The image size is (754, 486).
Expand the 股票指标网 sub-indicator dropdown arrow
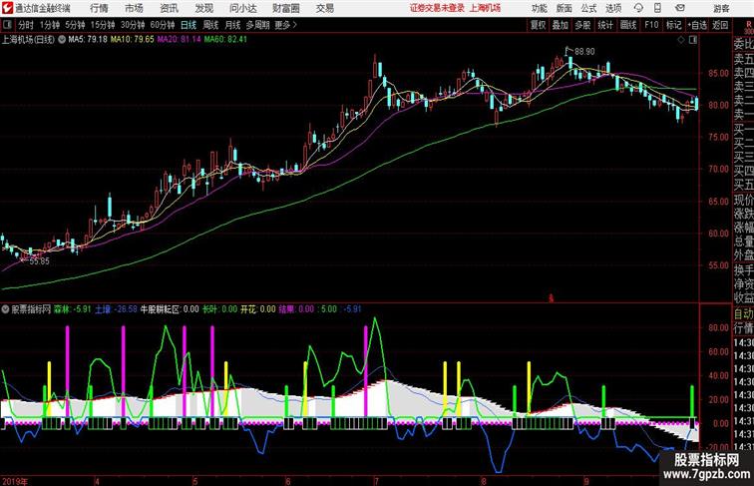[x=5, y=309]
